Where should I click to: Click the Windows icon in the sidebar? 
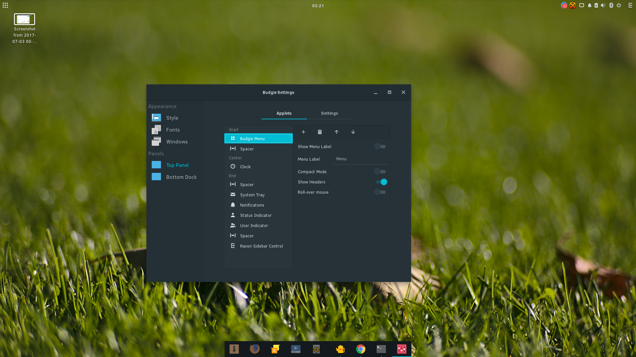click(x=156, y=141)
